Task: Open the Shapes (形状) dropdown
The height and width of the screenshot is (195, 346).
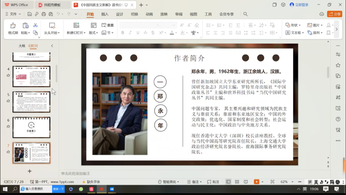Action: click(293, 25)
